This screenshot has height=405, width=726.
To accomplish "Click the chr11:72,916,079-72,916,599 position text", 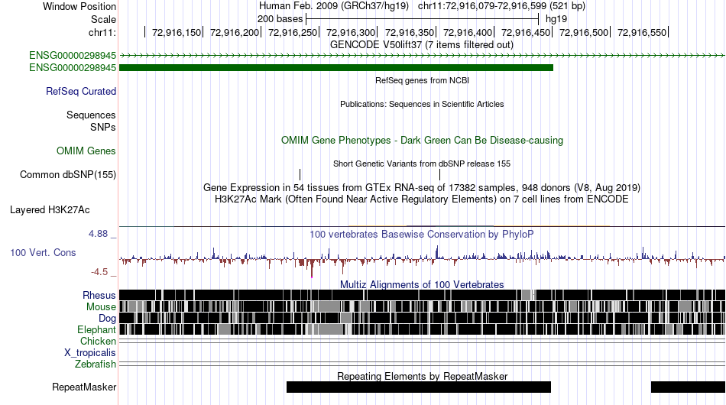I will pyautogui.click(x=501, y=6).
